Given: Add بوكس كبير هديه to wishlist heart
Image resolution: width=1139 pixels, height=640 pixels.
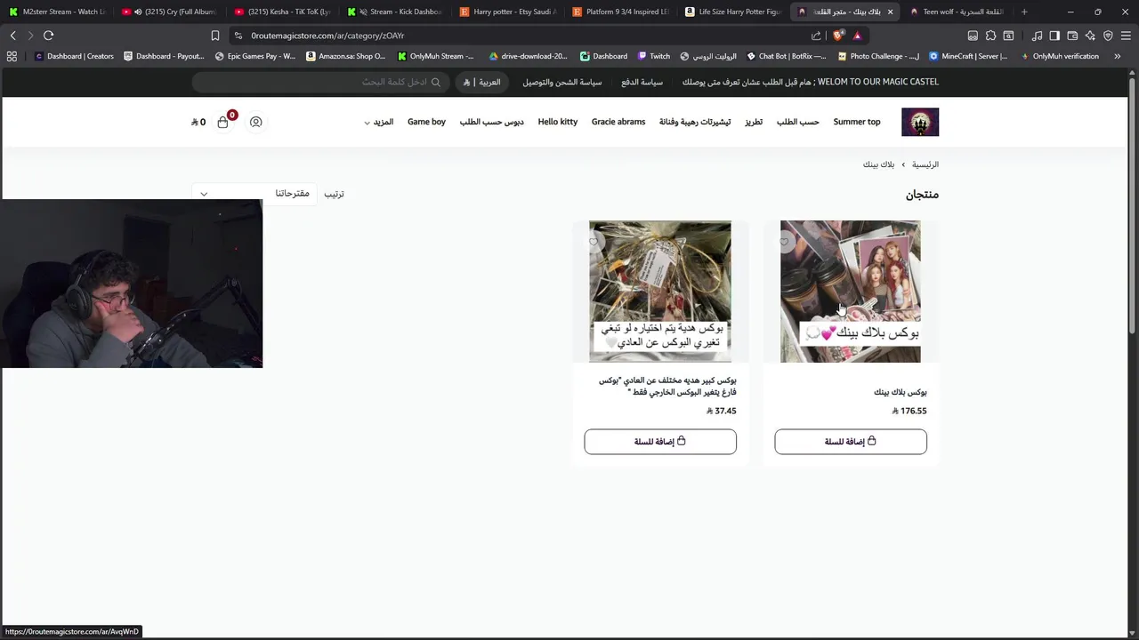Looking at the screenshot, I should (x=594, y=242).
